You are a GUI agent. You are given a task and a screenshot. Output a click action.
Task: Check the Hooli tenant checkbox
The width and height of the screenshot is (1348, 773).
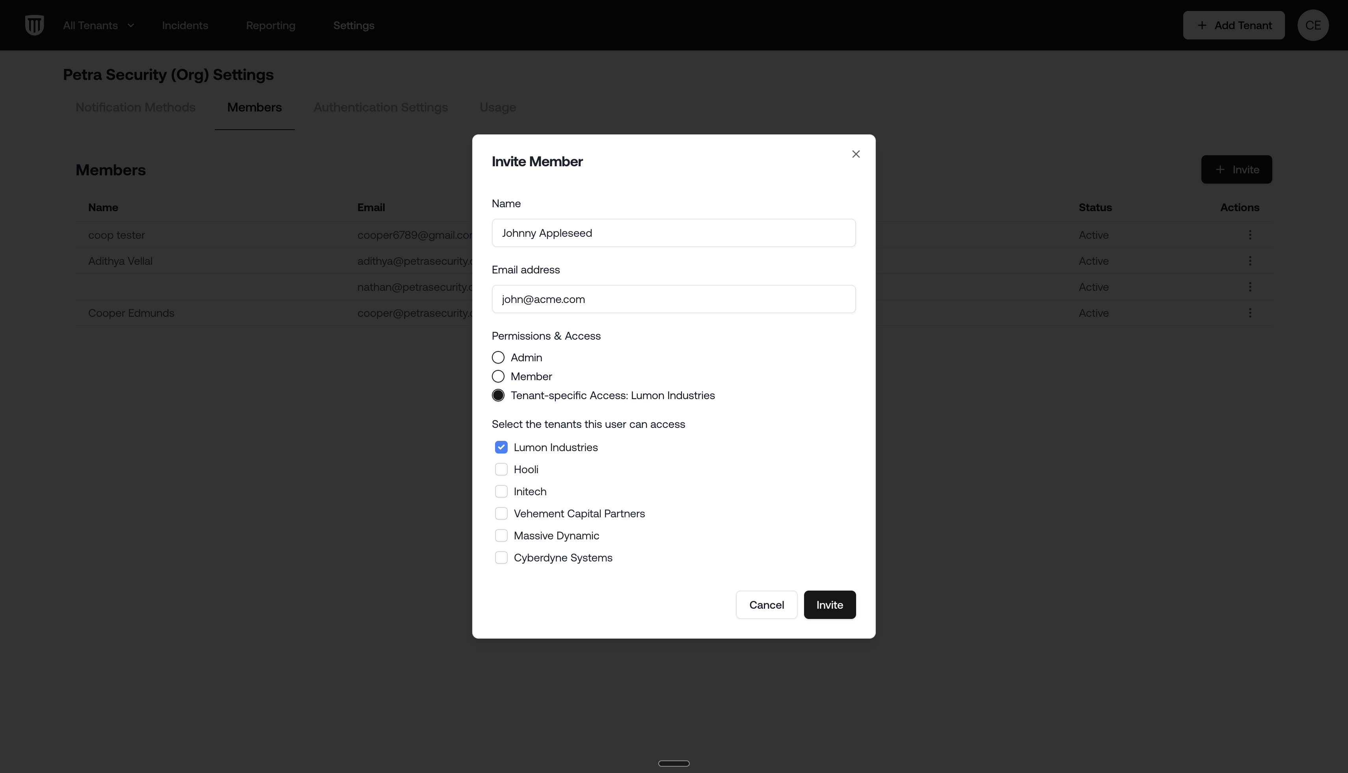(x=501, y=469)
